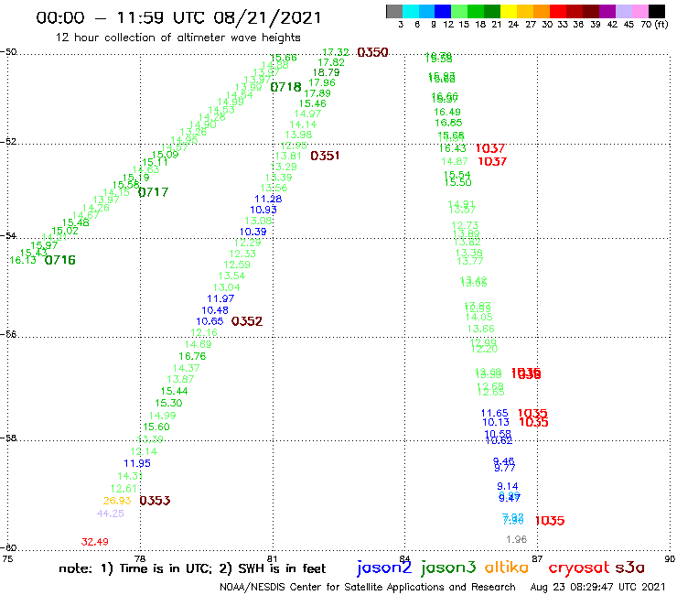Click the pink swatch in the color scale
The width and height of the screenshot is (677, 595).
point(639,11)
